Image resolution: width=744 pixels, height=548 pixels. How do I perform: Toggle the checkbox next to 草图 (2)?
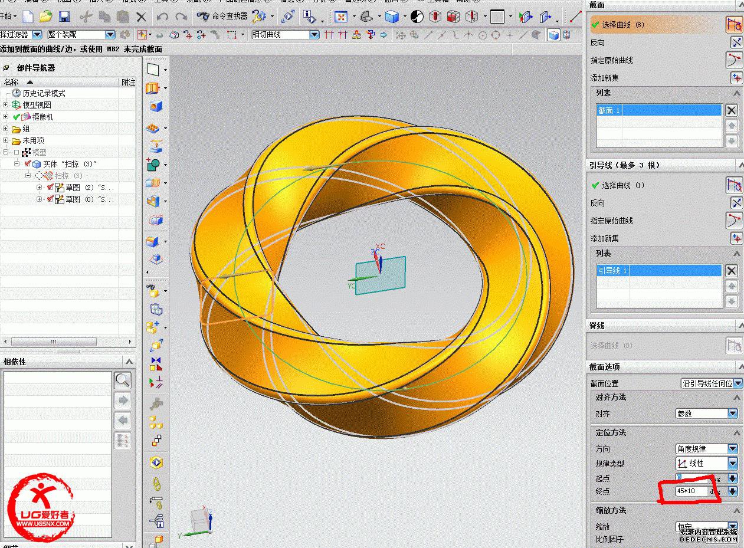(x=50, y=188)
